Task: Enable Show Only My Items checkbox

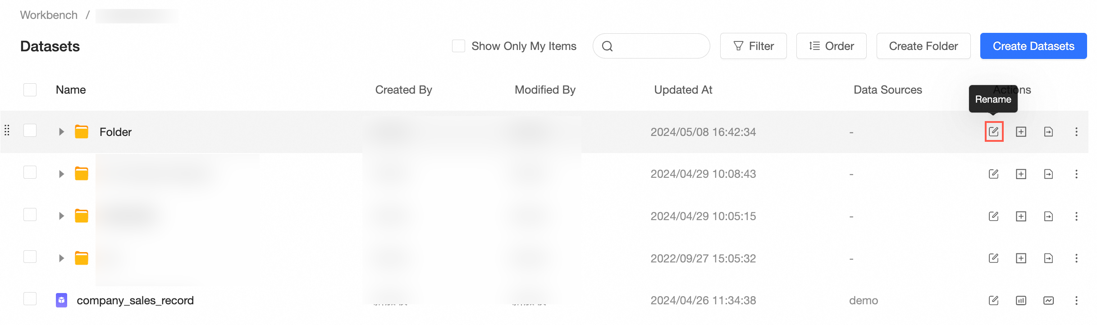Action: coord(458,46)
